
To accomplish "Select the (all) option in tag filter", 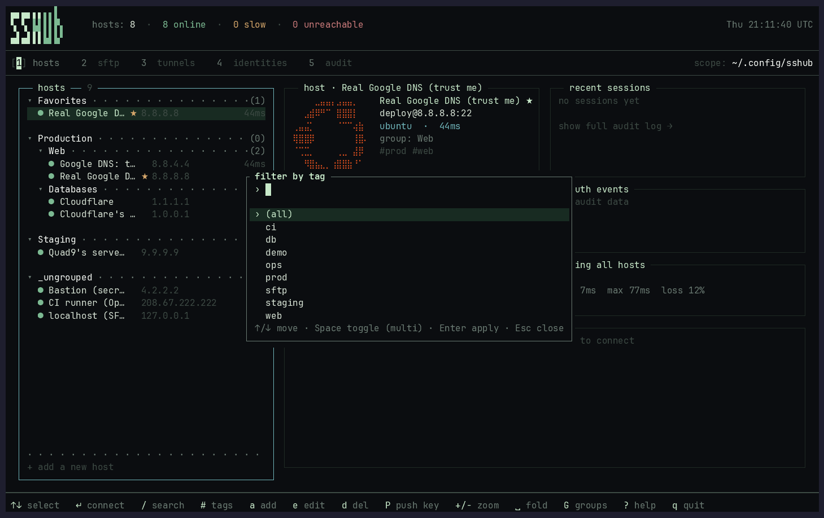I will 409,214.
